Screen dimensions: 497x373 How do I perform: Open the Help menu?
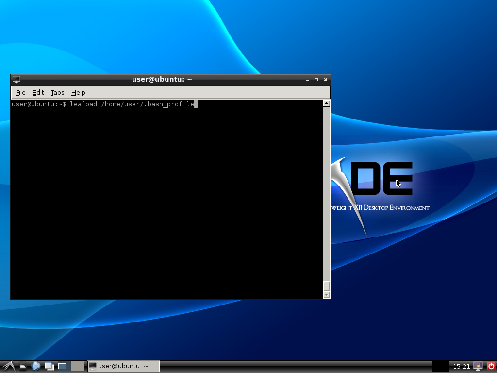point(78,92)
